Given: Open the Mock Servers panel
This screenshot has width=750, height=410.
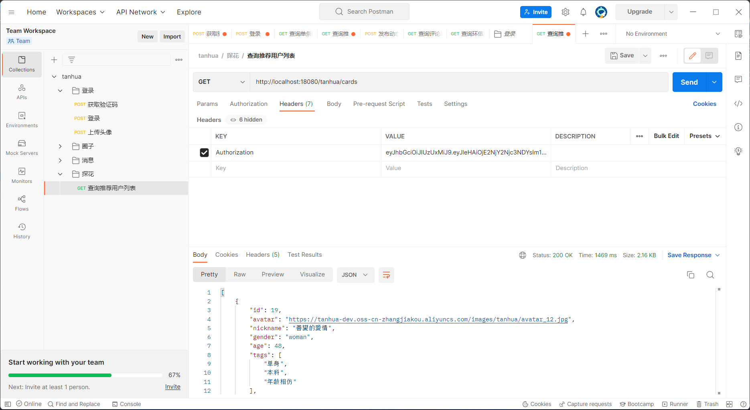Looking at the screenshot, I should (x=22, y=148).
